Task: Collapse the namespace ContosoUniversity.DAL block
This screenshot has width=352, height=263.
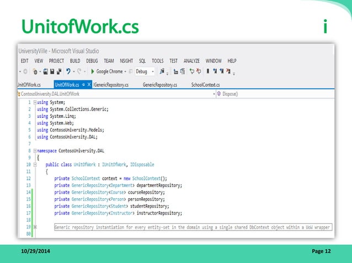Action: [35, 150]
